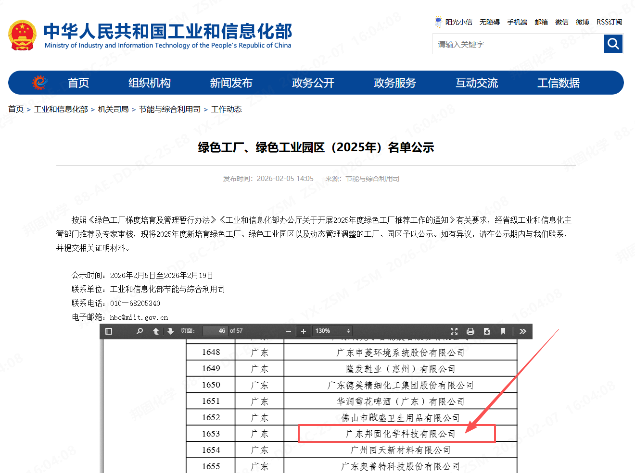This screenshot has height=473, width=635.
Task: Open the 微博 link
Action: pos(583,22)
